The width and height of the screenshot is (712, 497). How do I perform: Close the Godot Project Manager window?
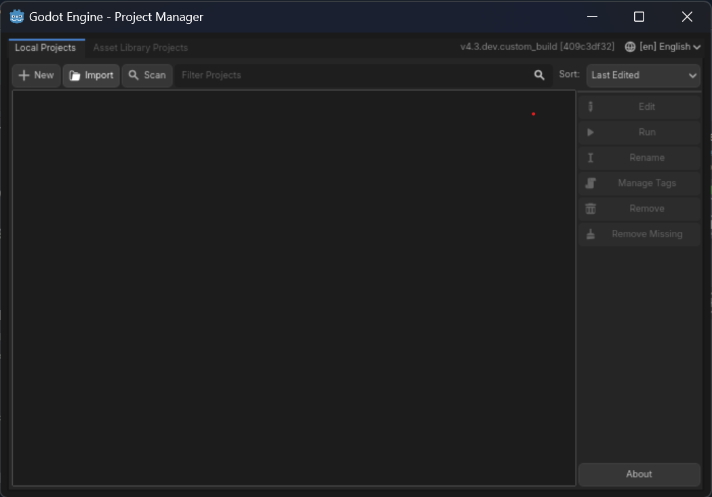[687, 17]
